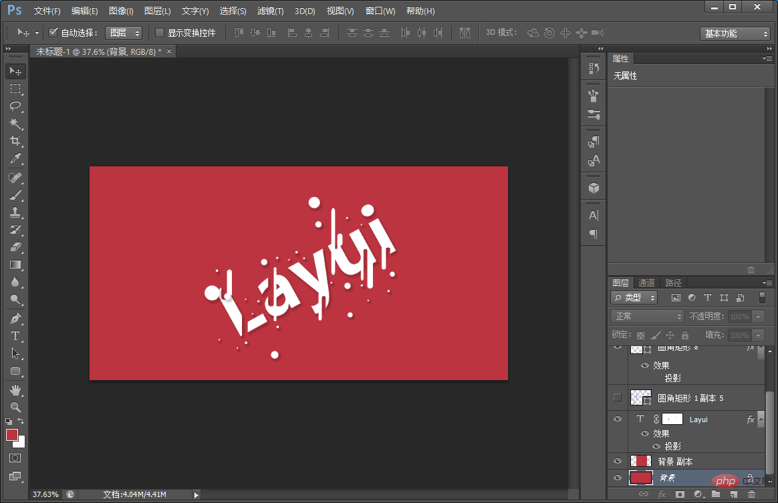The width and height of the screenshot is (778, 503).
Task: Hide Layui layer 效果 effects group
Action: pos(644,433)
